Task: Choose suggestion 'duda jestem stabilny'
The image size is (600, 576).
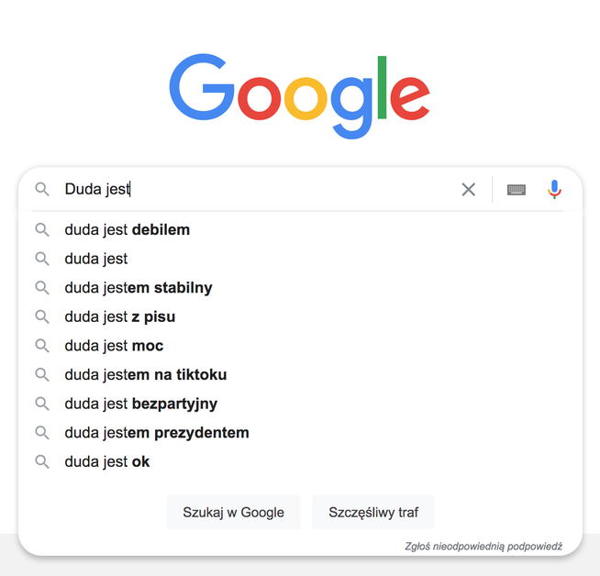Action: click(x=138, y=288)
